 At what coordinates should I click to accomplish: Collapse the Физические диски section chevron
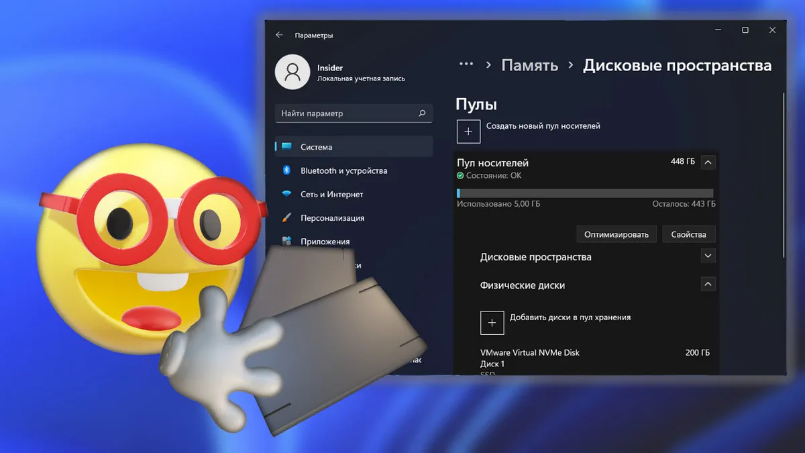click(708, 285)
